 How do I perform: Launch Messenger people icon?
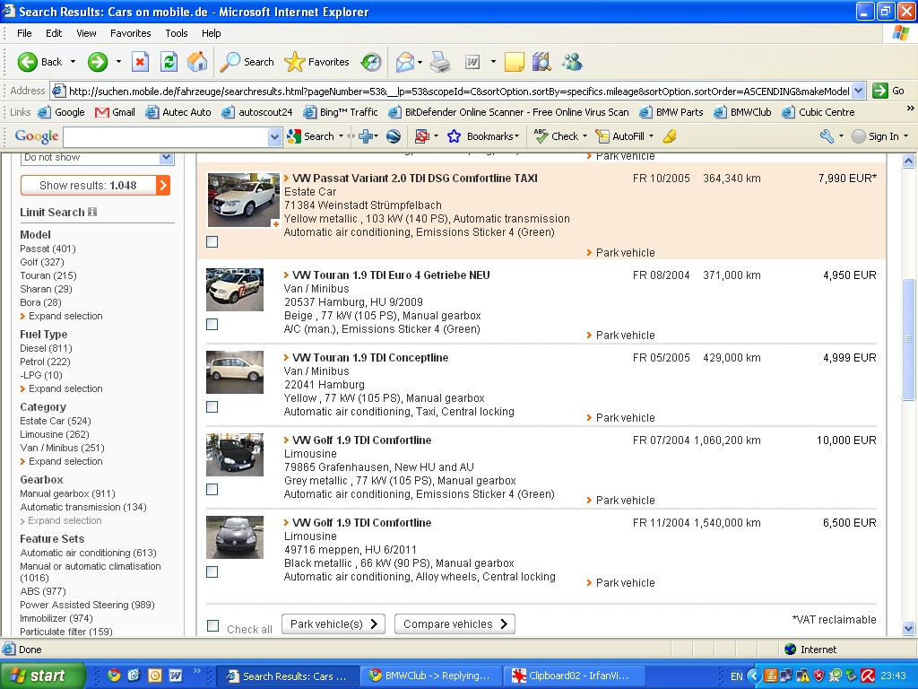(x=572, y=62)
